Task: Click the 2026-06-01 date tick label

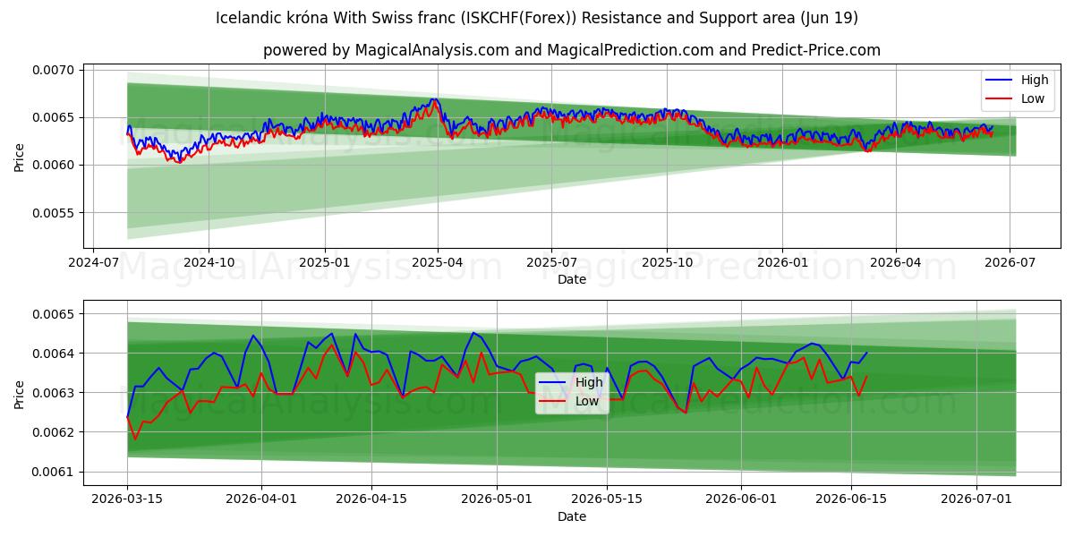Action: [742, 499]
